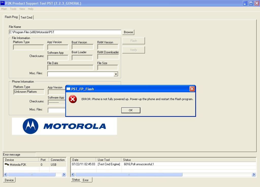The height and width of the screenshot is (187, 260).
Task: Click the RAM Downloader checksum field
Action: click(108, 57)
